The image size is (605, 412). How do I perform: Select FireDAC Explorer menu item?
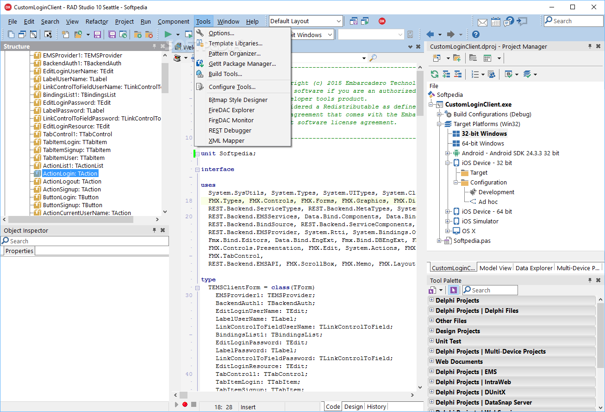tap(231, 110)
